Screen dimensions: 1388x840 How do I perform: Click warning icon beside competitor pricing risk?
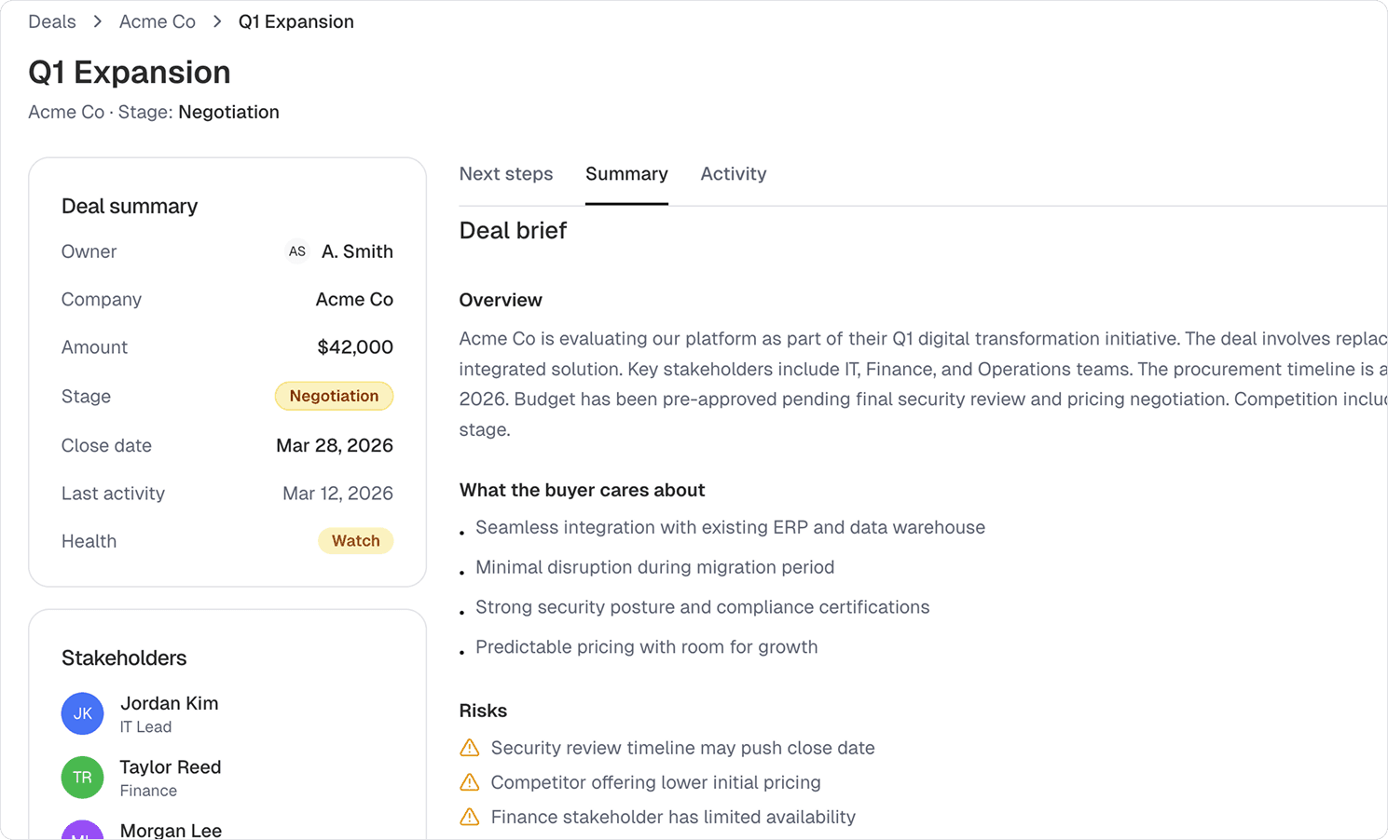[470, 782]
